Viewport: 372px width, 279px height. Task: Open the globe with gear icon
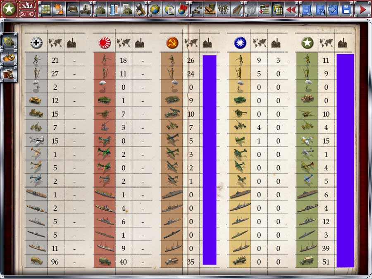(x=155, y=9)
